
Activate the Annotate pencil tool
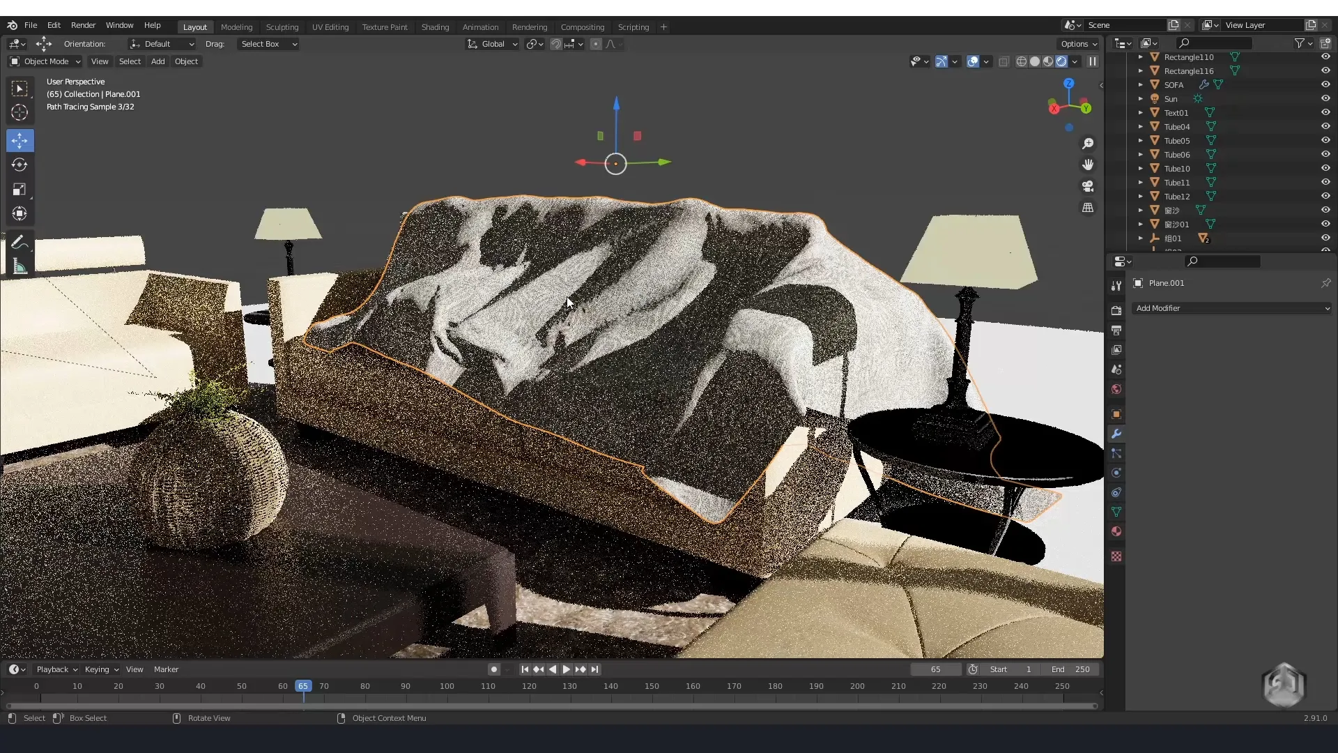(x=20, y=243)
